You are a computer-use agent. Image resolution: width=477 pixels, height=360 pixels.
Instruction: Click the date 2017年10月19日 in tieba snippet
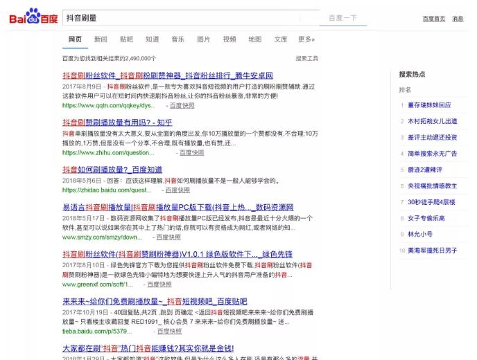85,312
